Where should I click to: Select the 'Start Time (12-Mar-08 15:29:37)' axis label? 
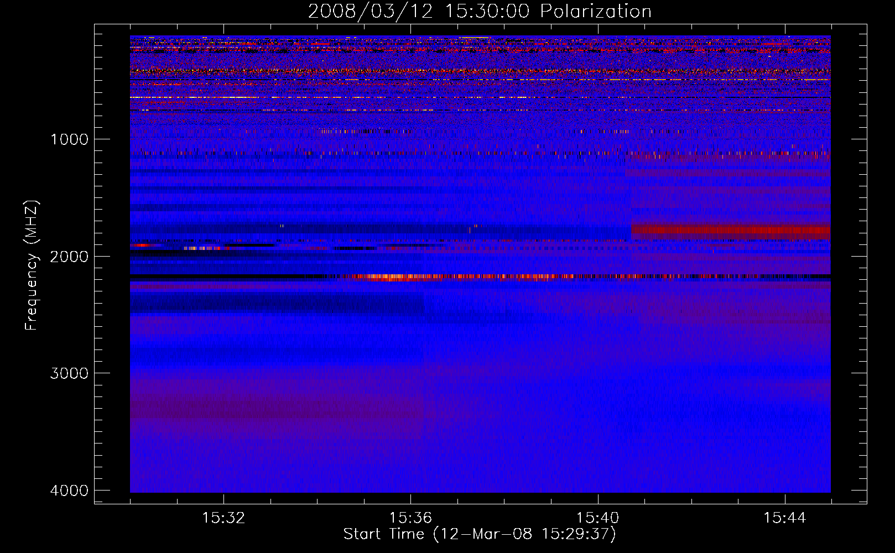click(480, 535)
